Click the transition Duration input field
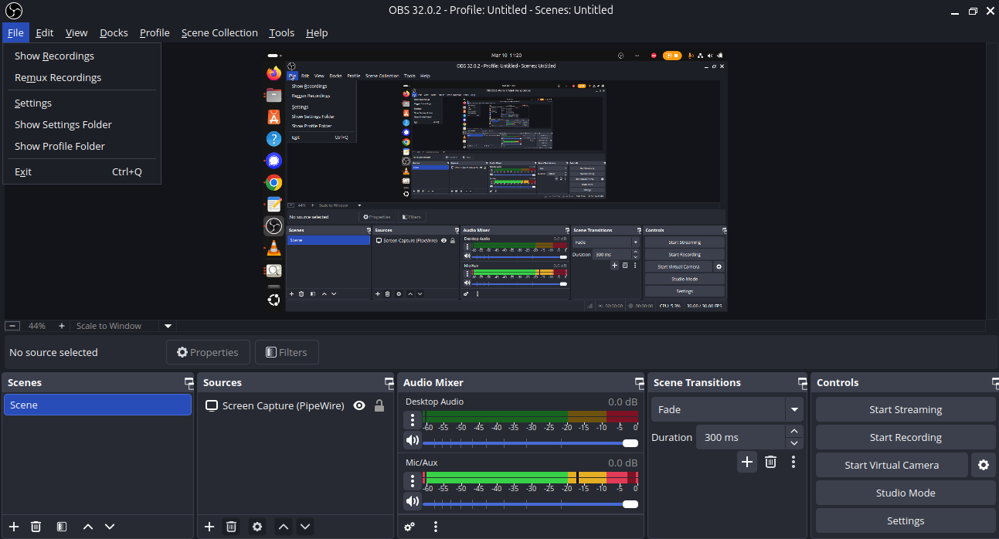Viewport: 999px width, 539px height. tap(739, 437)
